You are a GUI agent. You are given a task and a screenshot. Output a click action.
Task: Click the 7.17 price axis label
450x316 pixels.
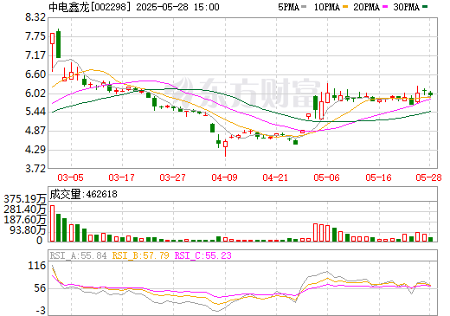[x=35, y=55]
